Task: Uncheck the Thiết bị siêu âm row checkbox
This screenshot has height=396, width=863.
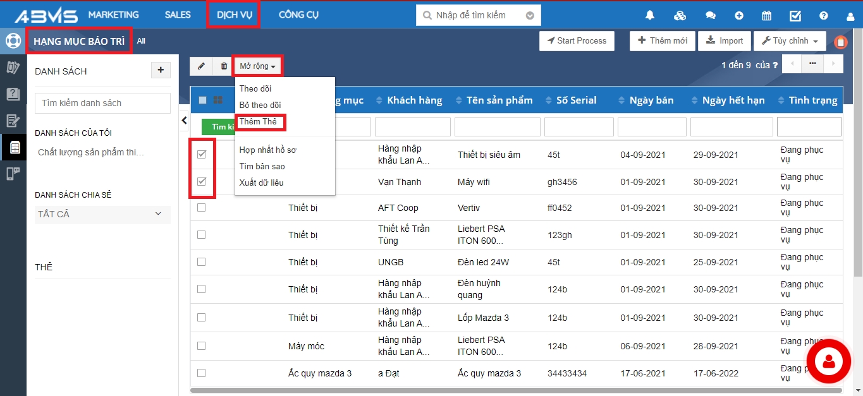Action: coord(202,155)
